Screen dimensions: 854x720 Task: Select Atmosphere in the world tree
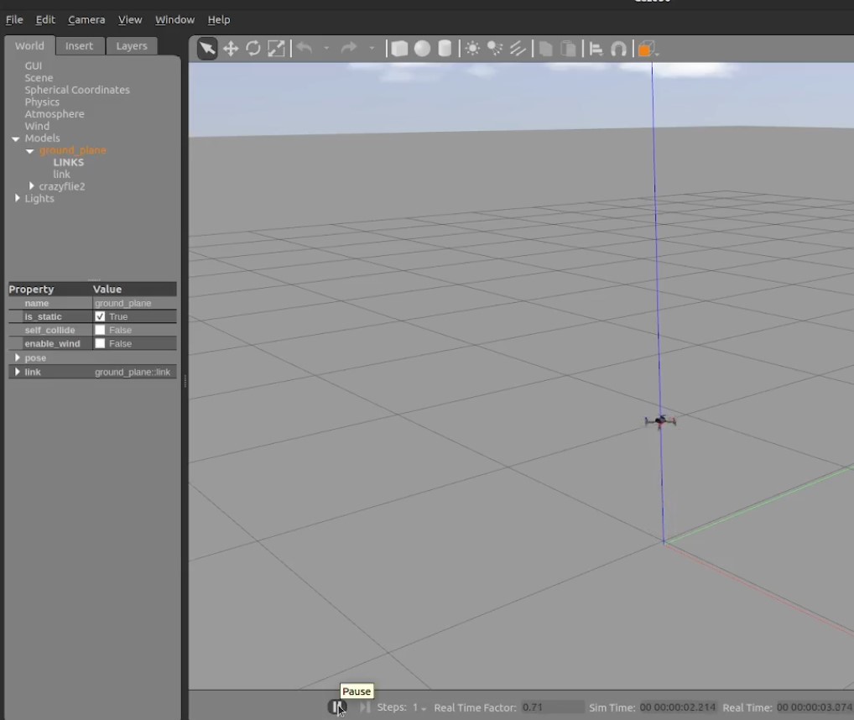(x=54, y=114)
